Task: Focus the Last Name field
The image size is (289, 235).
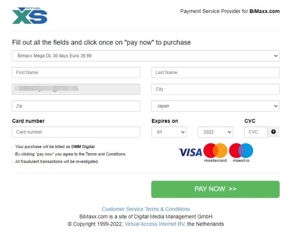Action: click(215, 72)
